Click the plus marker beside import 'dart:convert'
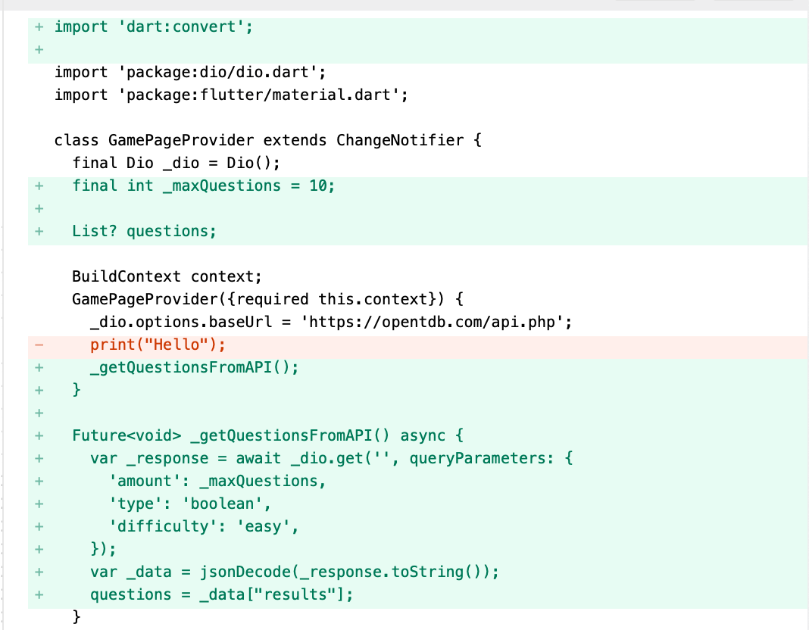The height and width of the screenshot is (630, 809). [x=39, y=27]
